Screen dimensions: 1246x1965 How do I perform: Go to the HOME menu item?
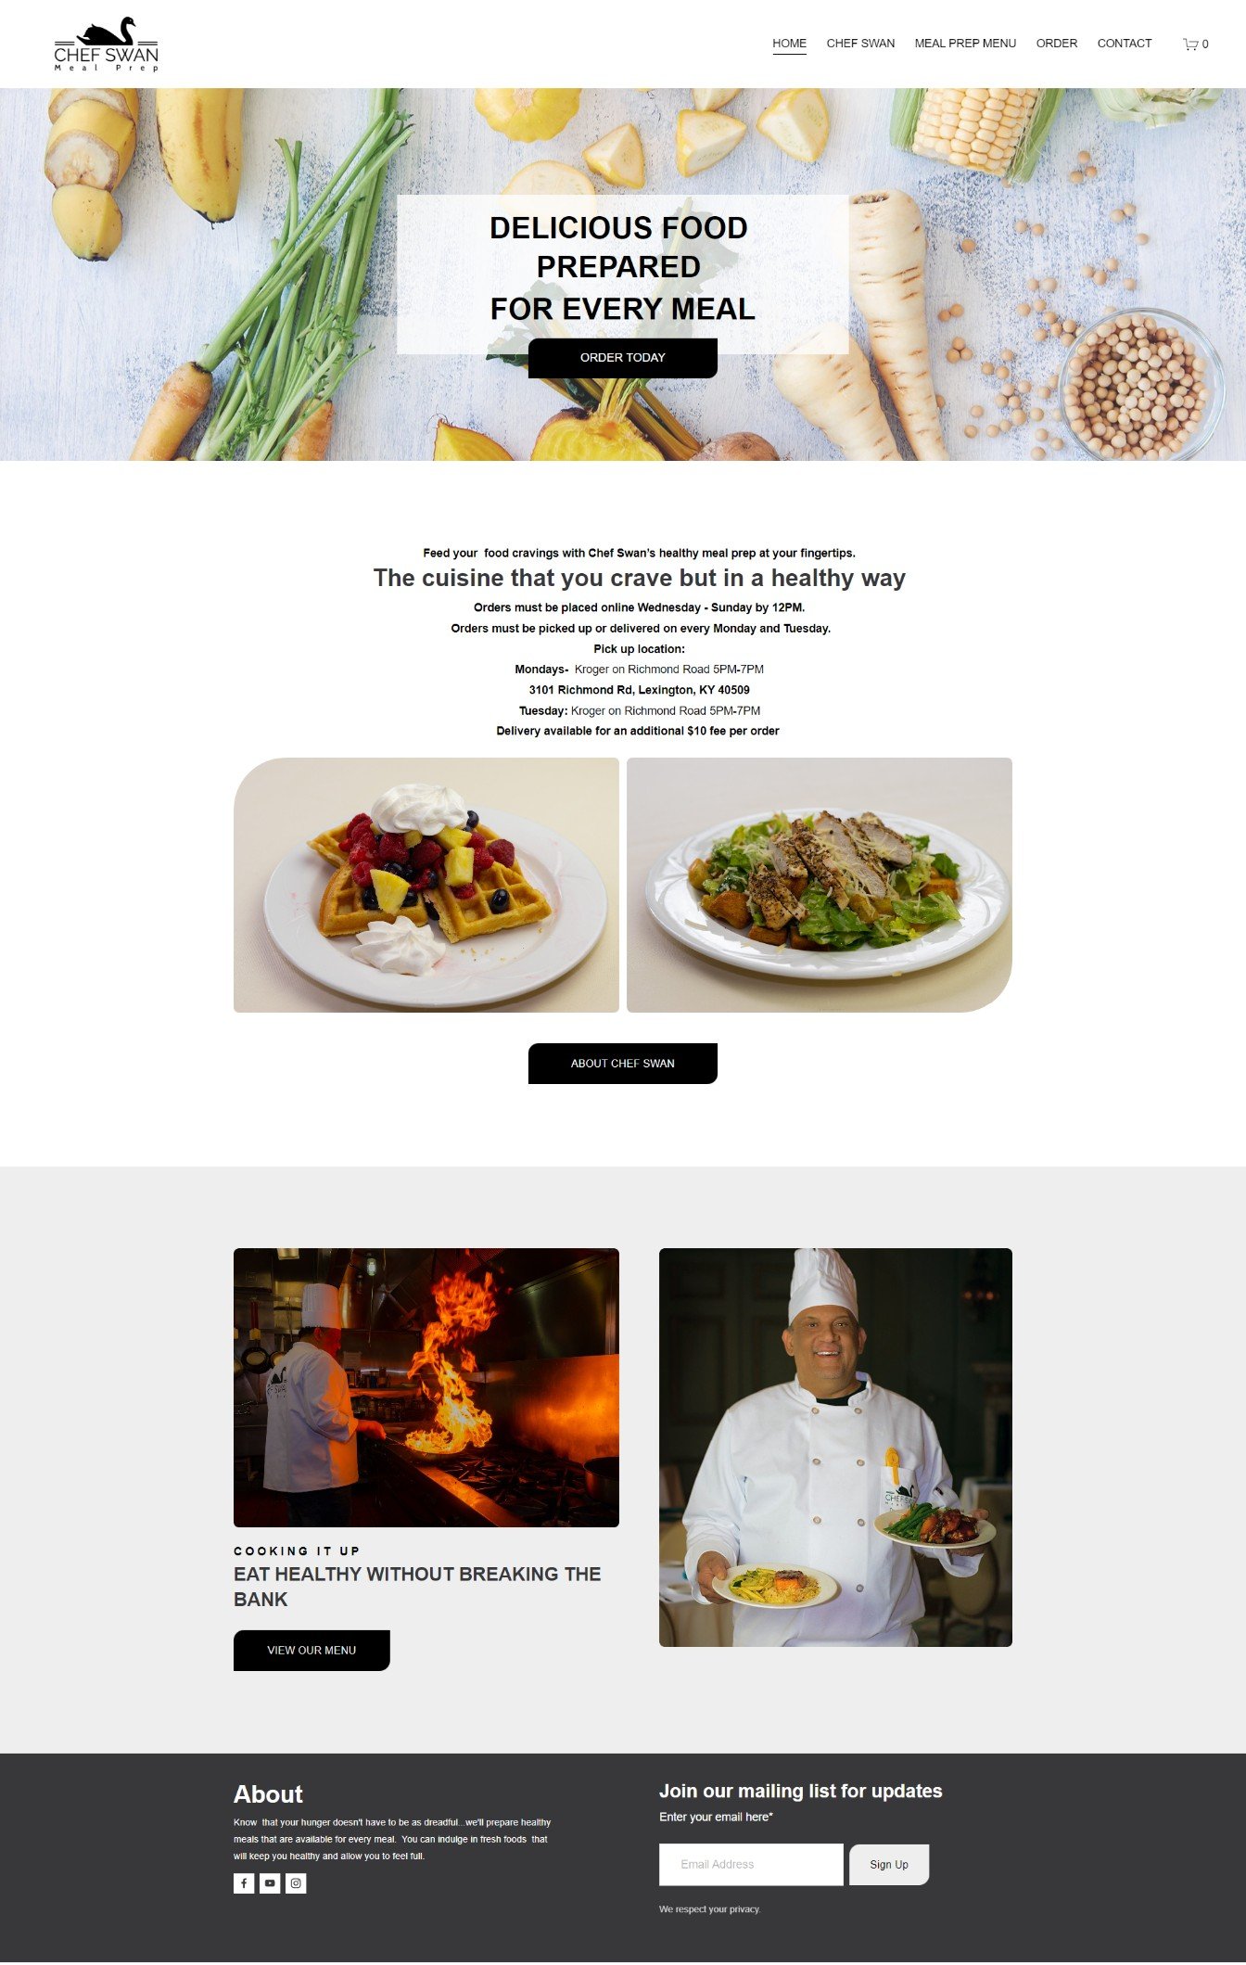coord(789,44)
